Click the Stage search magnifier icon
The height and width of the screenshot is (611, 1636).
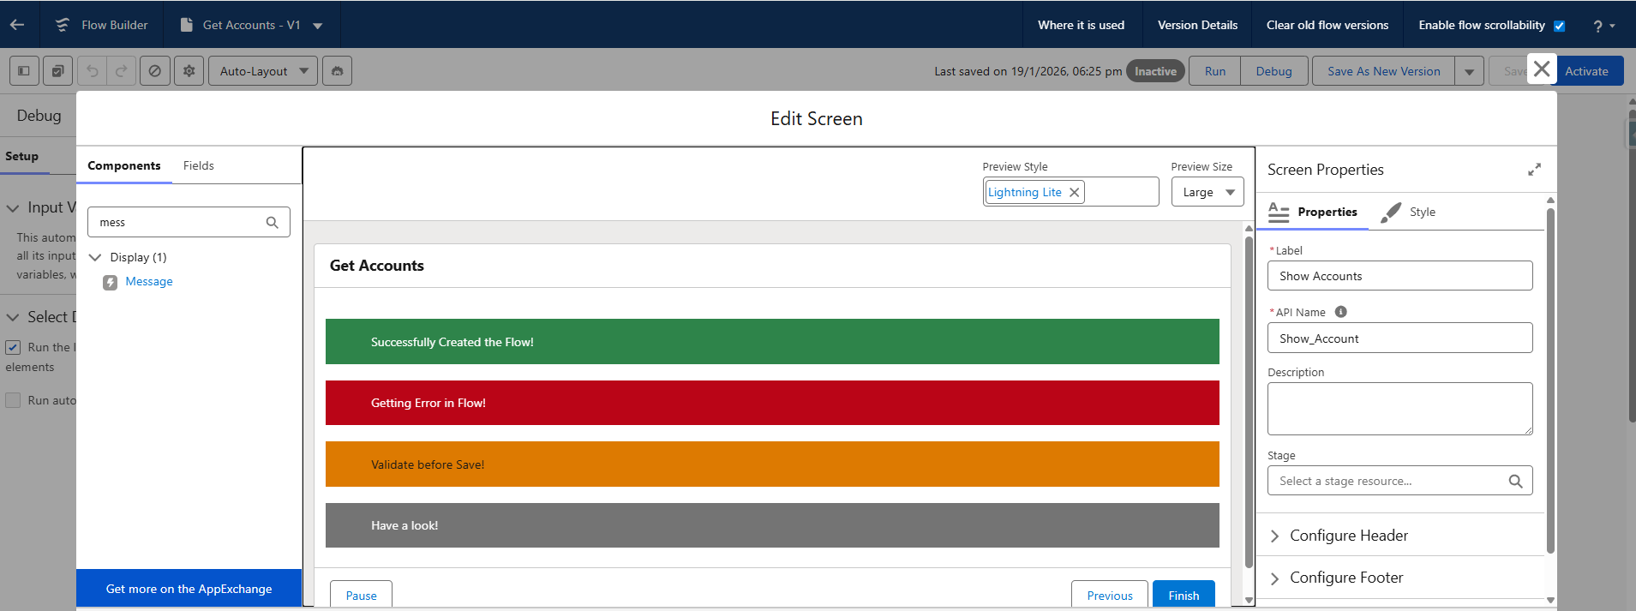coord(1515,482)
